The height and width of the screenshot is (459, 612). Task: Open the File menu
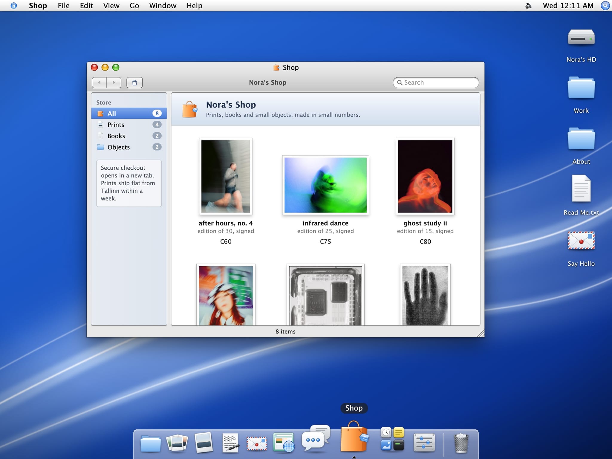(x=64, y=5)
